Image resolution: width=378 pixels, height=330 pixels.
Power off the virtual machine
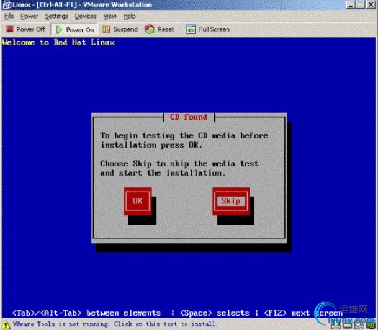coord(26,29)
